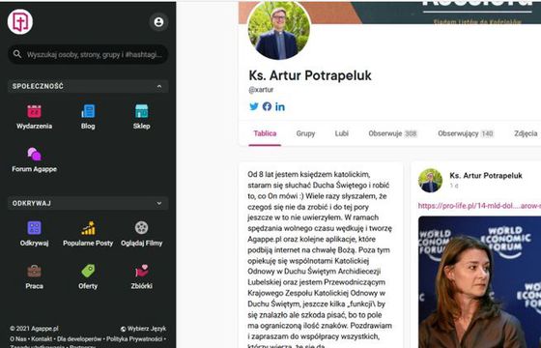This screenshot has height=348, width=541.
Task: Open the Obserwuje 308 tab
Action: click(x=392, y=133)
